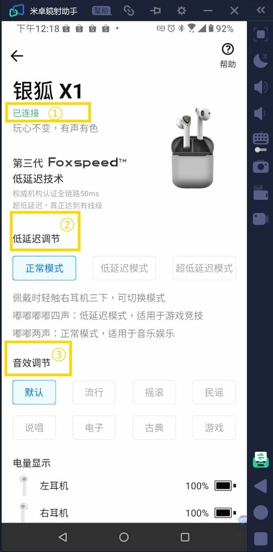Choose the 游戏 sound effect

pyautogui.click(x=214, y=427)
